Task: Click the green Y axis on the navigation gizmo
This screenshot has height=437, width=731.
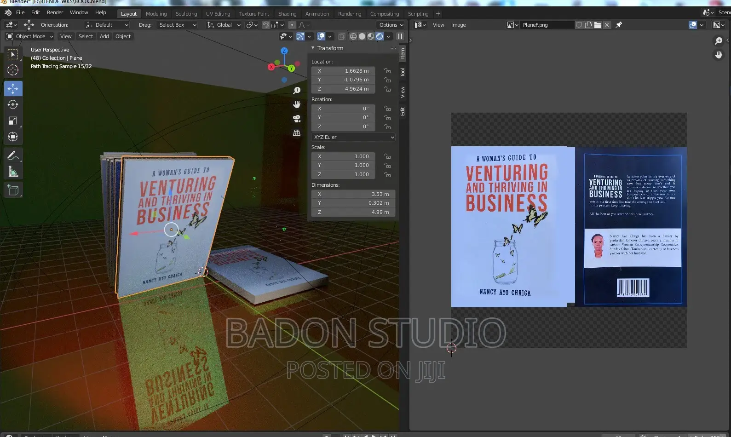Action: (x=291, y=68)
